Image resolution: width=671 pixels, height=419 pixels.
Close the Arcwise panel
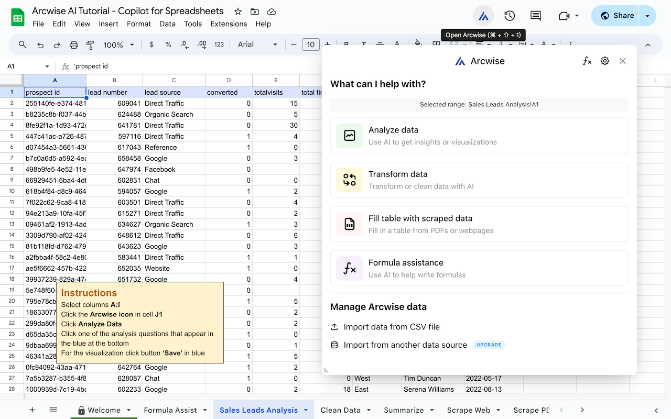(x=623, y=61)
